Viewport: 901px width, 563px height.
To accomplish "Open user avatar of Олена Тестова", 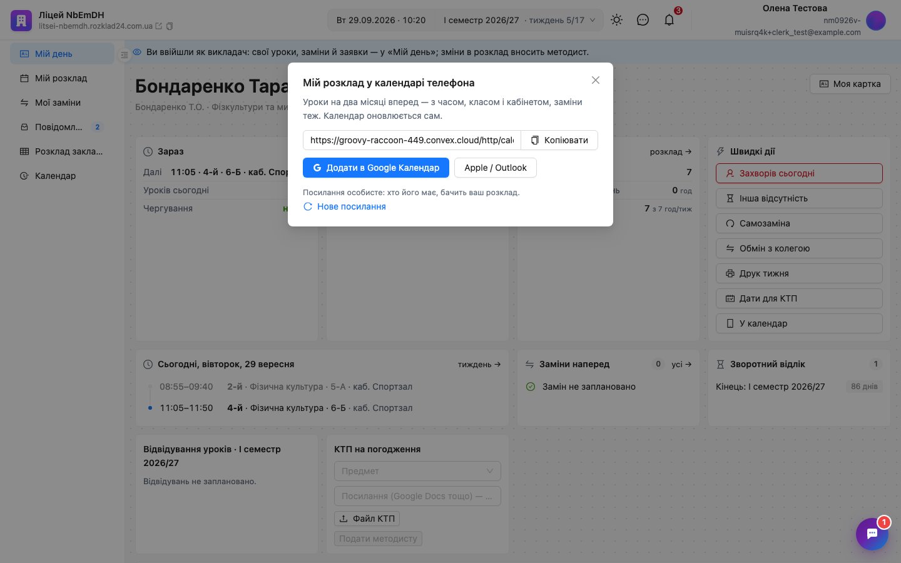I will (x=876, y=20).
